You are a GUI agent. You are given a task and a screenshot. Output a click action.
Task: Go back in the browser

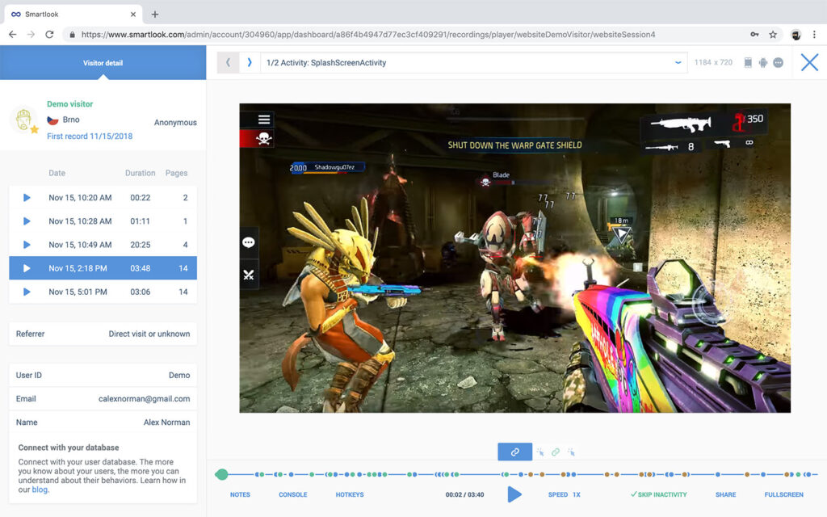13,34
